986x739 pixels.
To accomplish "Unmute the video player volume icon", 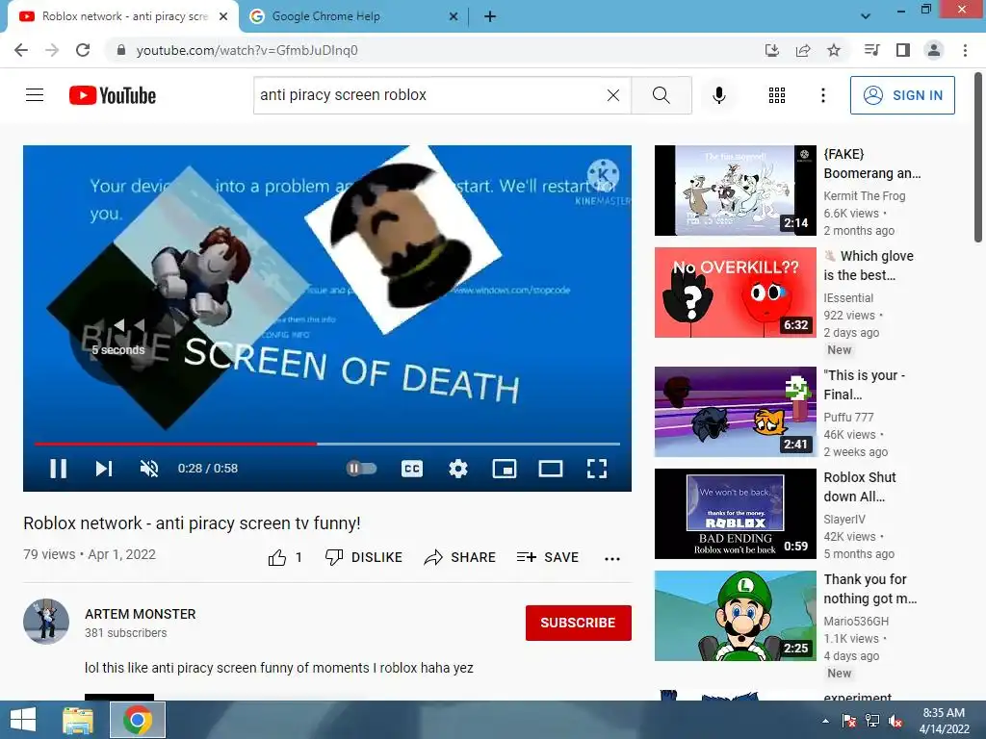I will pos(149,469).
